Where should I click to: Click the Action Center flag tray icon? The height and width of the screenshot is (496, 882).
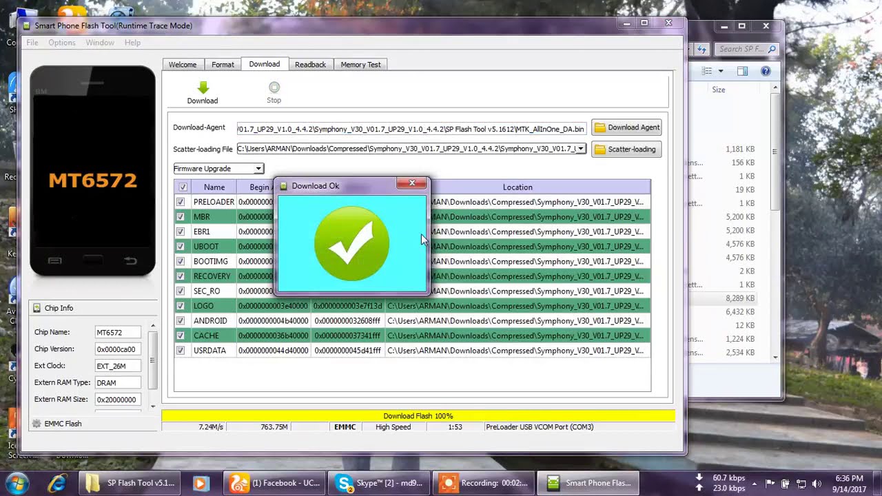click(x=770, y=483)
